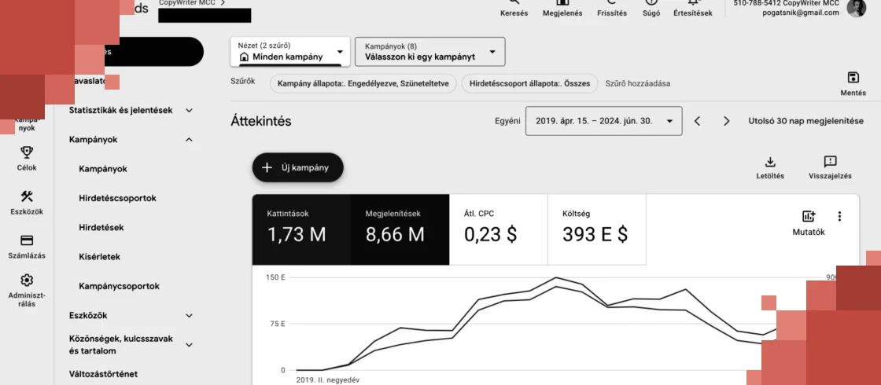Image resolution: width=881 pixels, height=385 pixels.
Task: Open the Célok trophy icon
Action: (27, 152)
